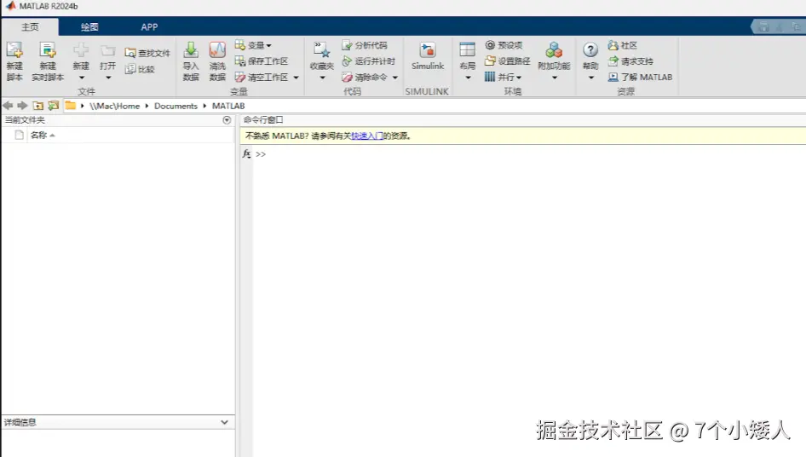The height and width of the screenshot is (457, 806).
Task: Launch Simulink from the toolbar
Action: [428, 56]
